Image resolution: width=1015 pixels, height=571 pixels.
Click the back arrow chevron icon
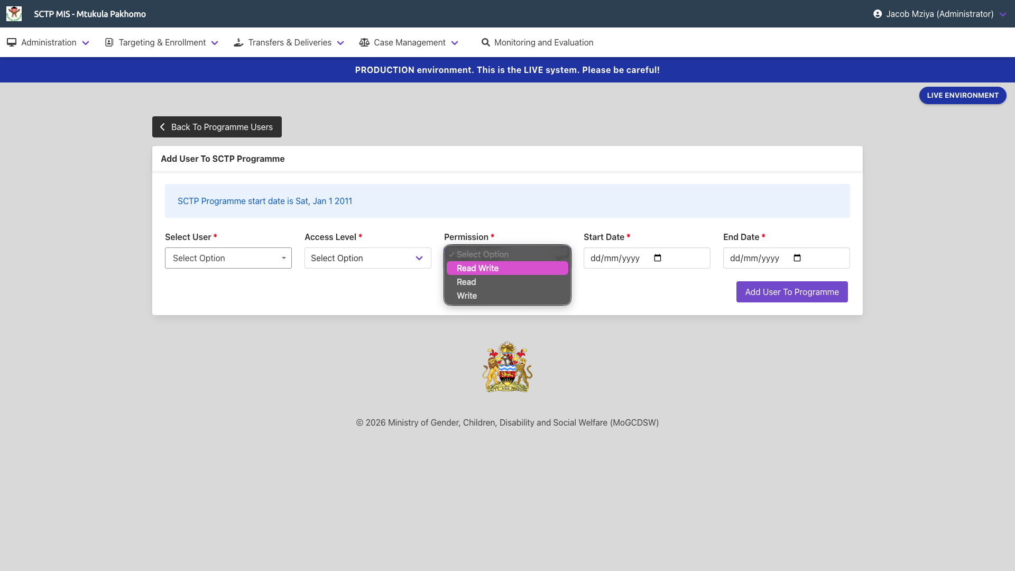tap(163, 127)
